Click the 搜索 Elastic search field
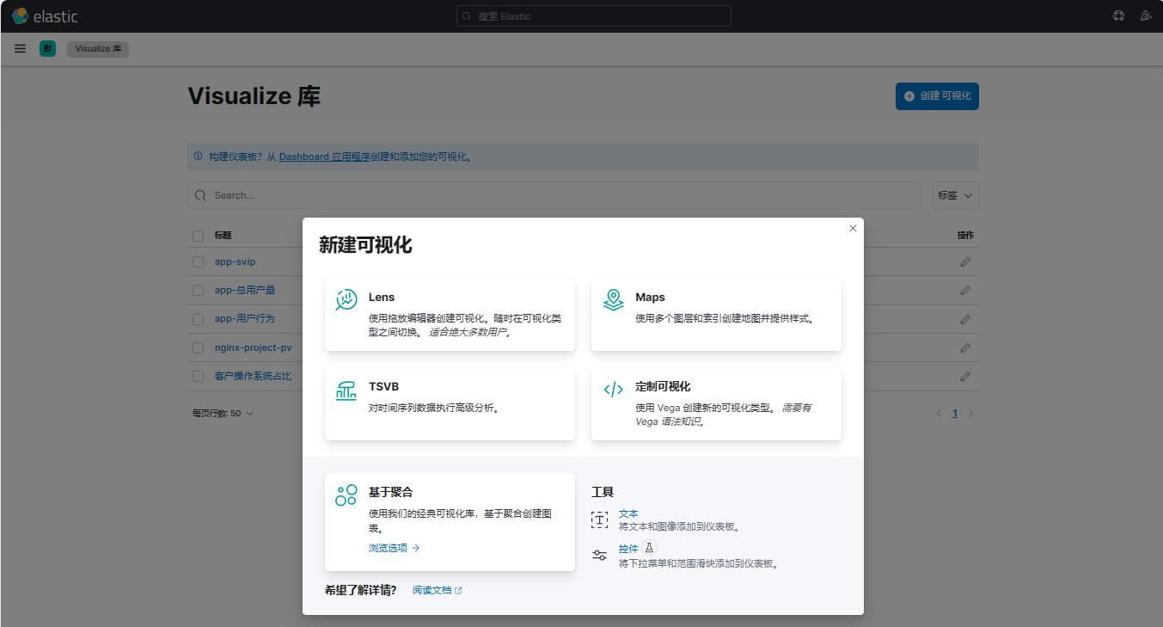 point(593,16)
